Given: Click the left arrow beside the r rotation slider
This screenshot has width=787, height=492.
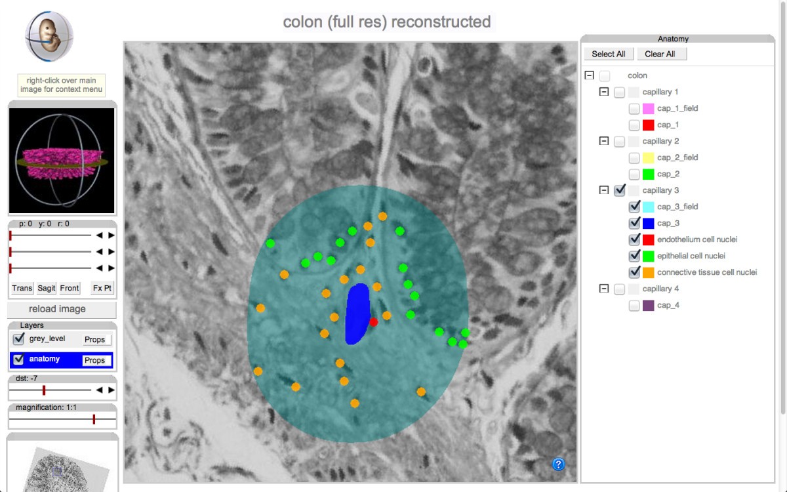Looking at the screenshot, I should click(x=100, y=268).
